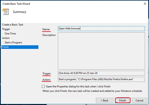
Task: Cancel the task wizard
Action: pyautogui.click(x=140, y=100)
